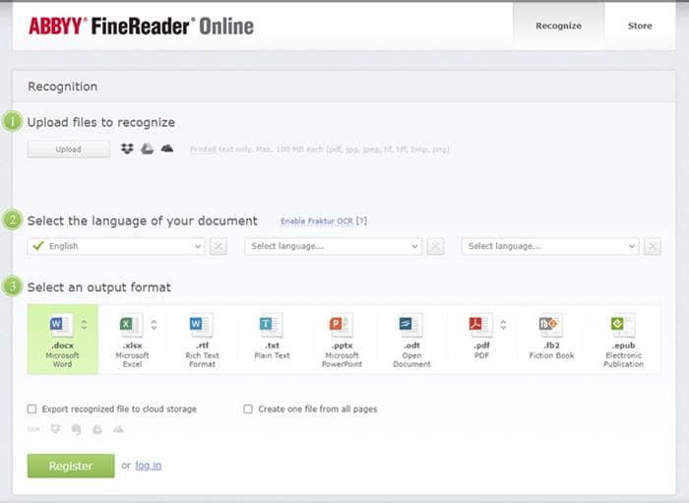Choose the .epub Electronic Publication format
The image size is (689, 503).
tap(623, 340)
